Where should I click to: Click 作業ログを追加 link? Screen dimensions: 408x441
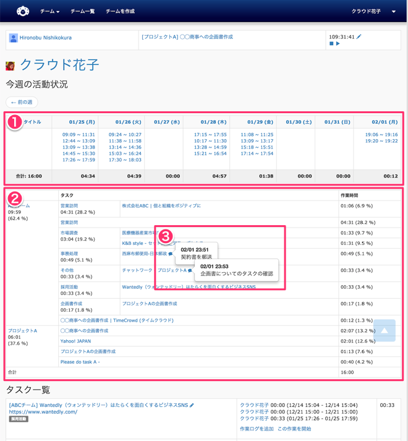click(x=257, y=429)
